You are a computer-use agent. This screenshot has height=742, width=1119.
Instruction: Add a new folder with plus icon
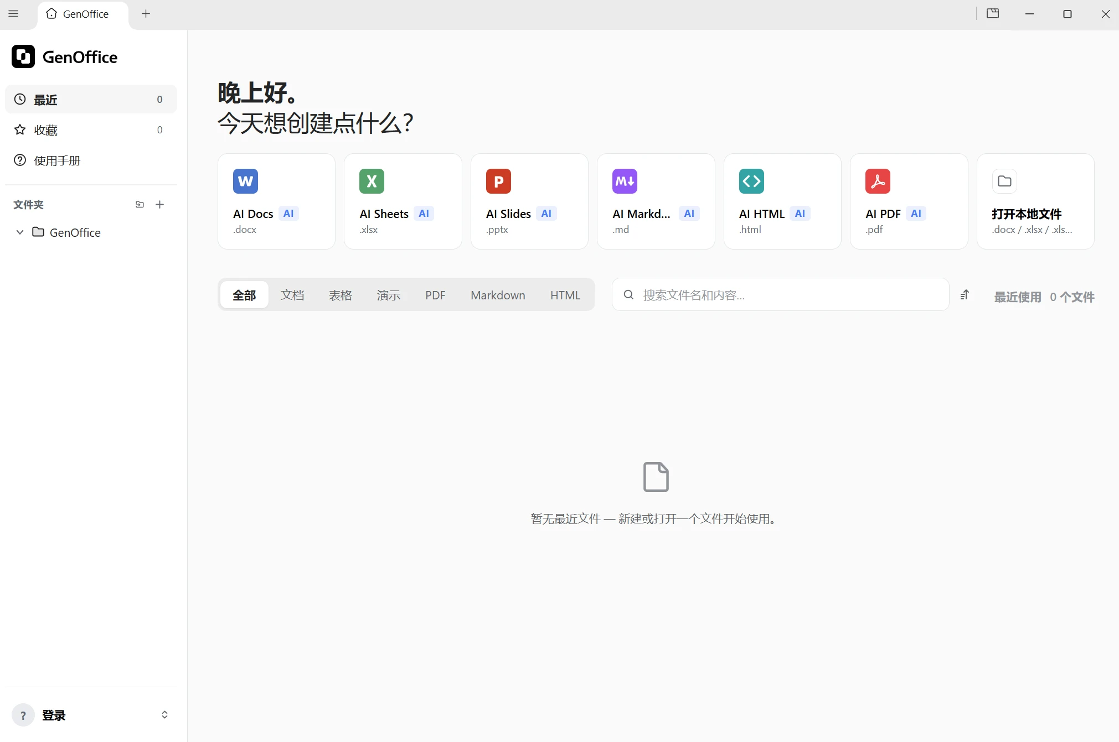[x=160, y=205]
